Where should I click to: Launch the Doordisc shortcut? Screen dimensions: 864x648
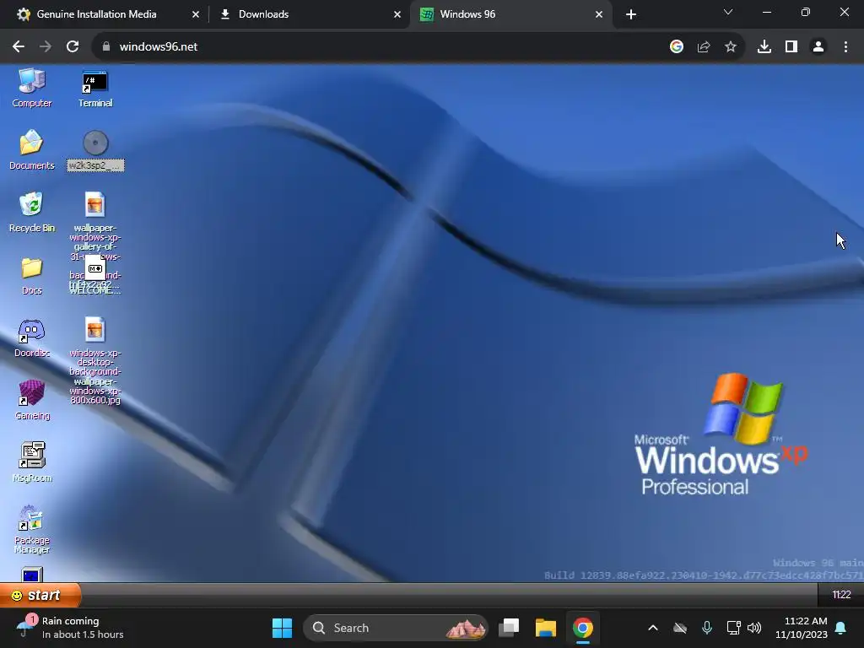tap(31, 337)
